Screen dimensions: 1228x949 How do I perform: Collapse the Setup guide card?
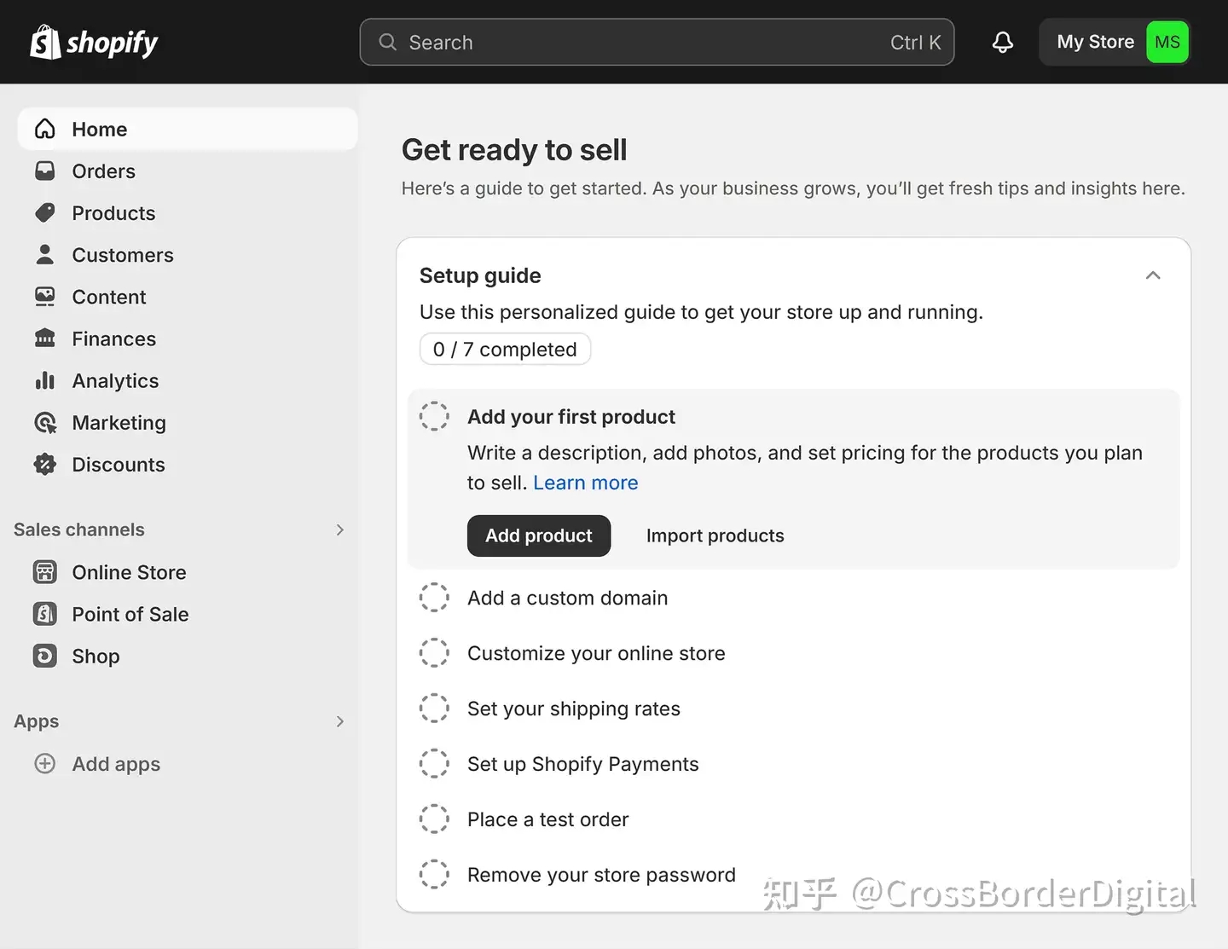(1153, 275)
